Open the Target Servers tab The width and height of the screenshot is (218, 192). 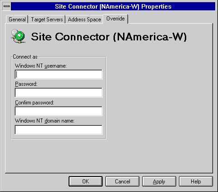[x=47, y=20]
